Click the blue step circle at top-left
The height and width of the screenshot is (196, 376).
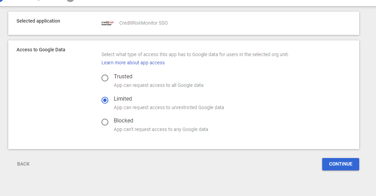(1, 1)
